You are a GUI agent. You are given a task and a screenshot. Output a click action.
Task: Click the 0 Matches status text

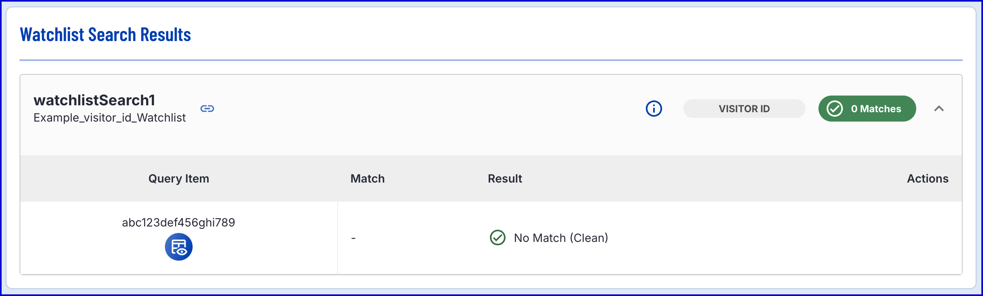[876, 109]
